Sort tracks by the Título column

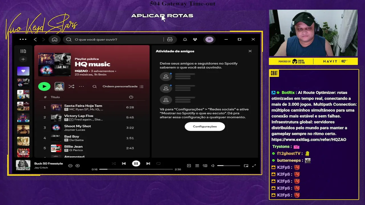coord(55,97)
